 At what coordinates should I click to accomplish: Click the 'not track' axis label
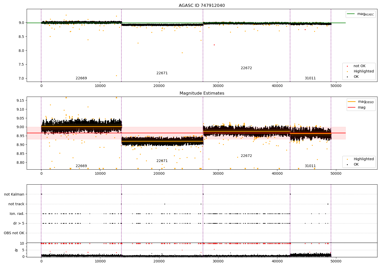coord(16,204)
